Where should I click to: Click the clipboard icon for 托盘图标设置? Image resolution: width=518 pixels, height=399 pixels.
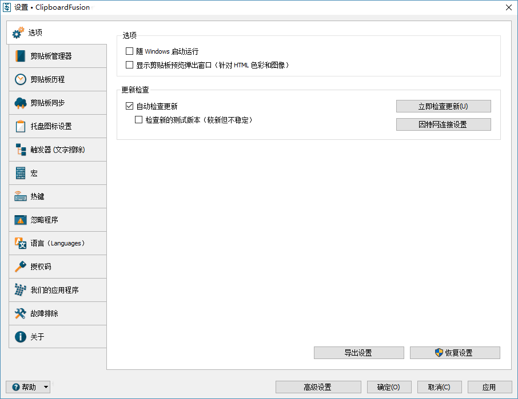[20, 126]
